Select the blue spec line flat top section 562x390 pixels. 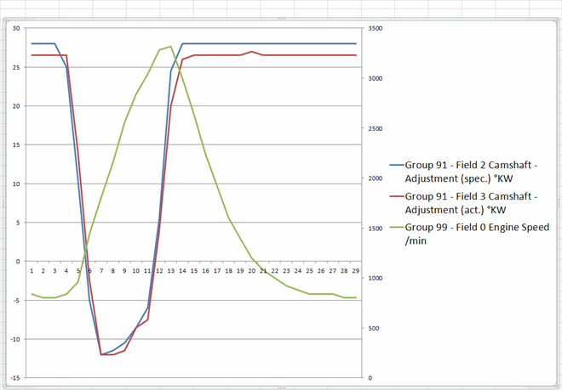coord(269,43)
